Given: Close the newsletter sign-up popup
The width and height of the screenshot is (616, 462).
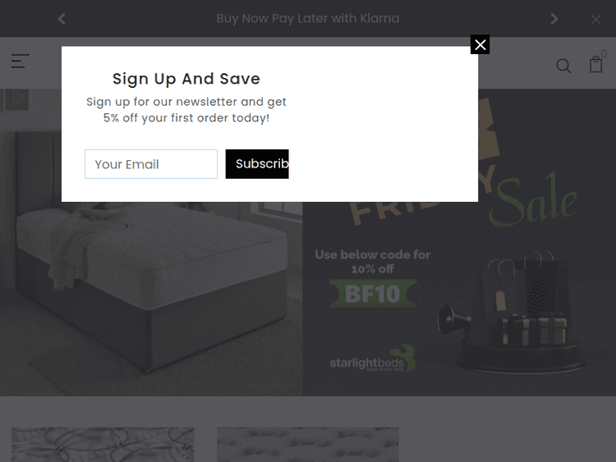Looking at the screenshot, I should pyautogui.click(x=480, y=44).
